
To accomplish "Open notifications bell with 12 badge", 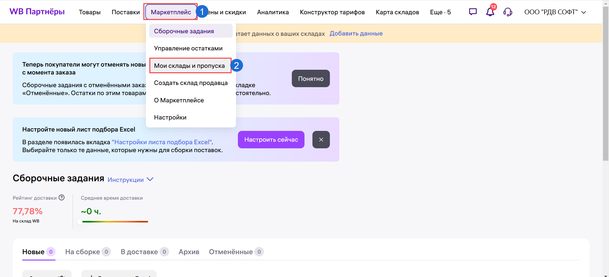I will 490,11.
